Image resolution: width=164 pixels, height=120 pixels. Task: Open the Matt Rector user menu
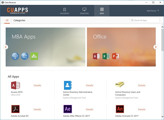point(153,11)
